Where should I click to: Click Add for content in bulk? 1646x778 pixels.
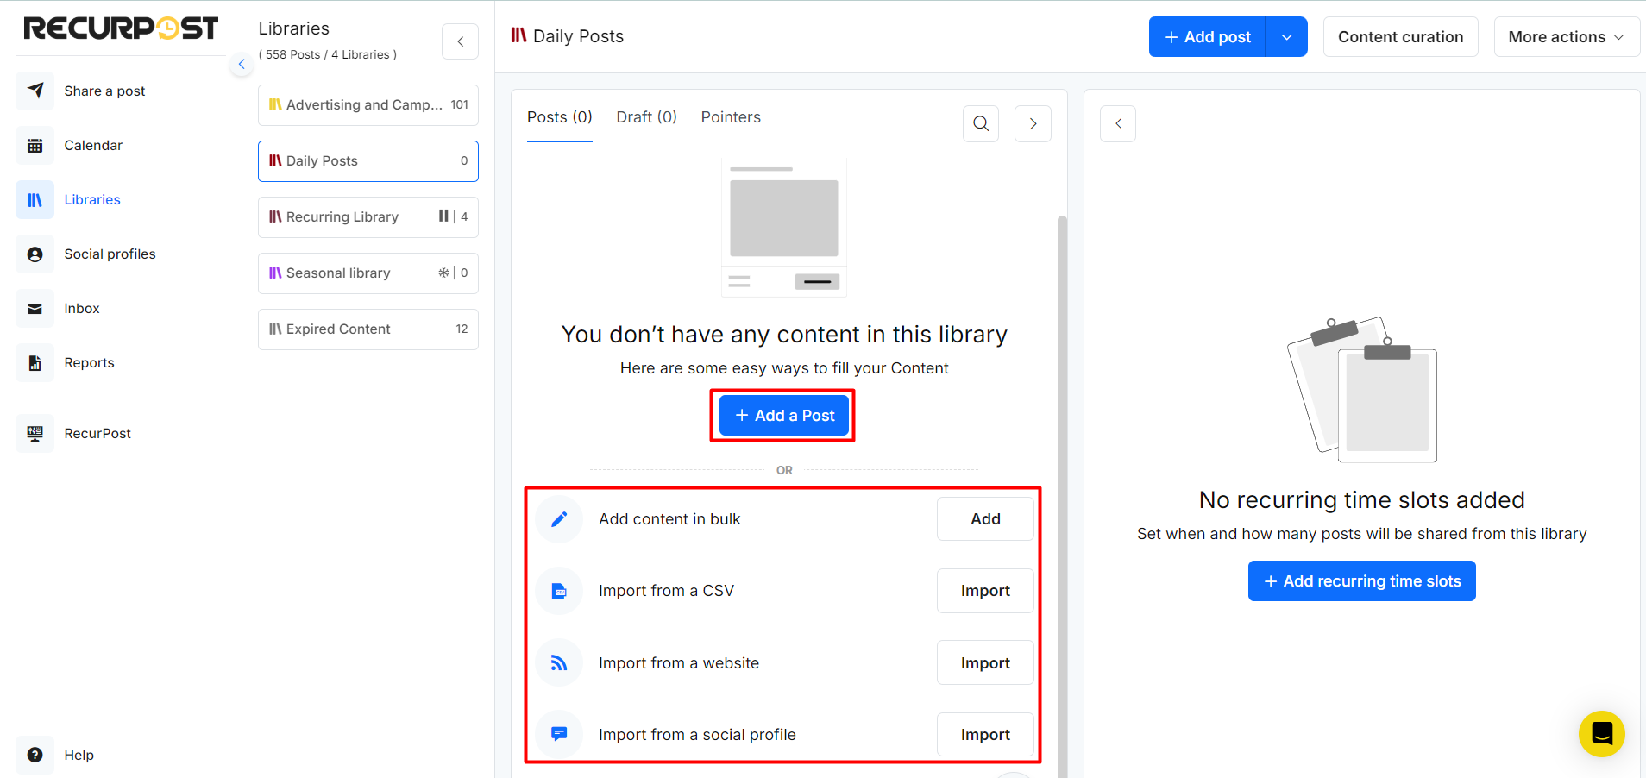pos(985,519)
